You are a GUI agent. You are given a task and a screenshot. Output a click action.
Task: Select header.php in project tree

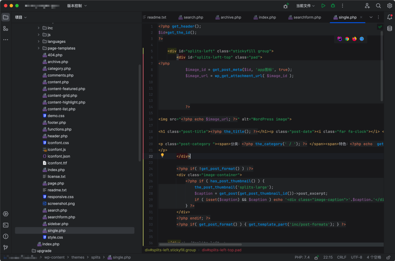55,136
